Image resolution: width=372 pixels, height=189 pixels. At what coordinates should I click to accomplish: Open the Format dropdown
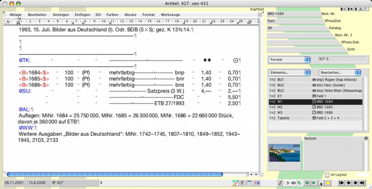(289, 60)
